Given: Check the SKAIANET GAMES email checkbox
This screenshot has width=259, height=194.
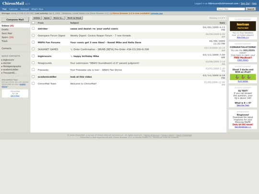Looking at the screenshot, I should [x=33, y=49].
